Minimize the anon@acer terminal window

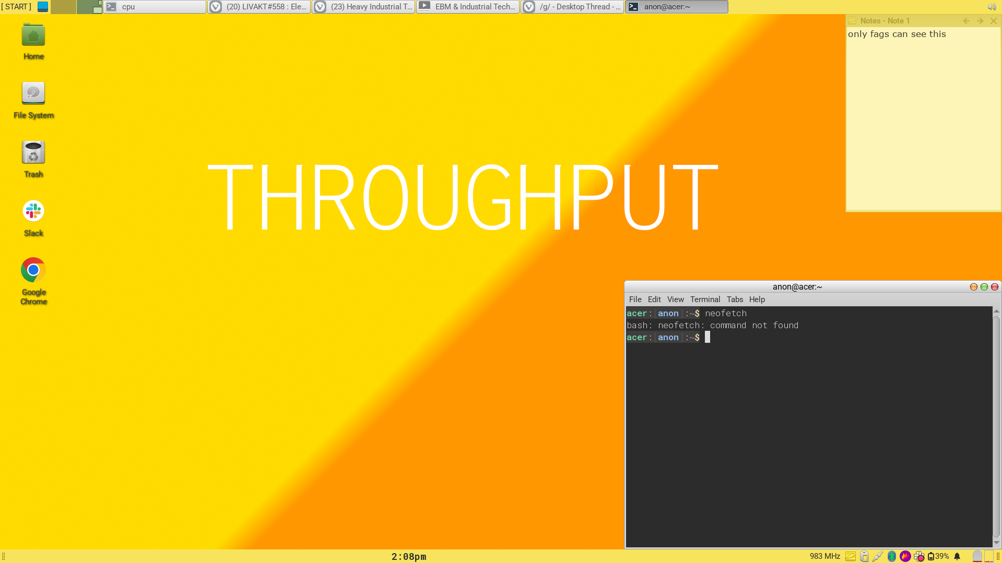click(974, 287)
